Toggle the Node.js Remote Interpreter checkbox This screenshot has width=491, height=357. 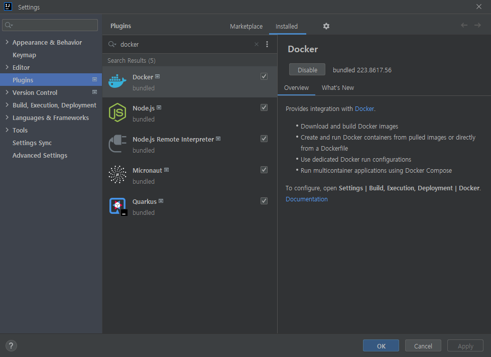point(264,139)
